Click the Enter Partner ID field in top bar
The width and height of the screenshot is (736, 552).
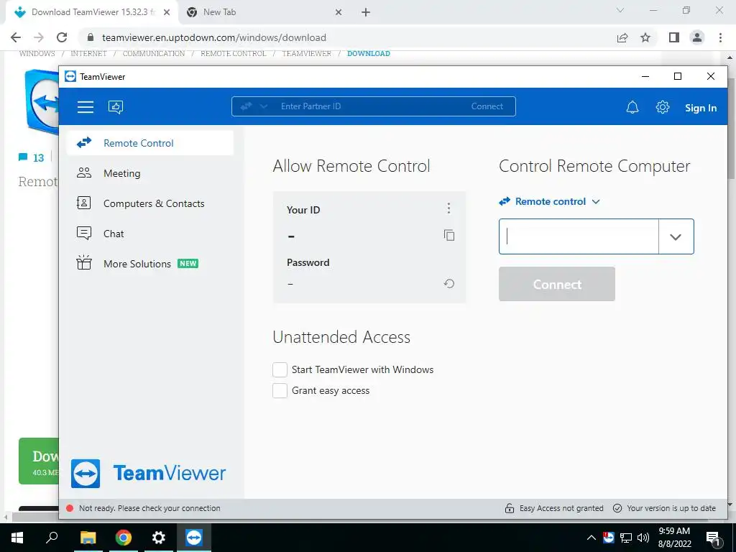point(373,106)
